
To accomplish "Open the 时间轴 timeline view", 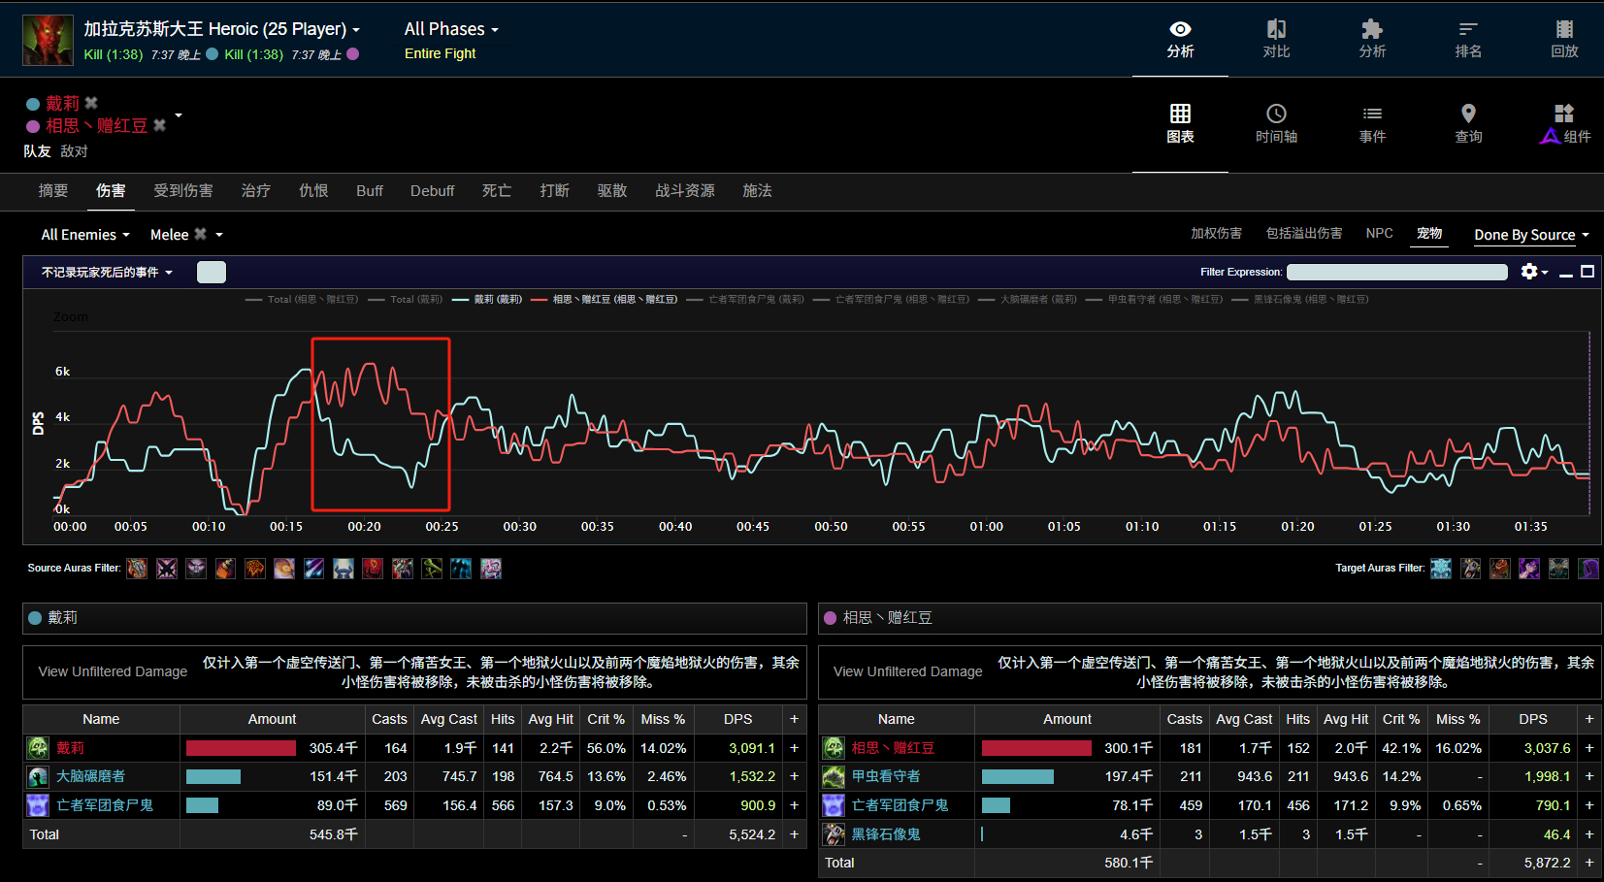I will point(1276,124).
